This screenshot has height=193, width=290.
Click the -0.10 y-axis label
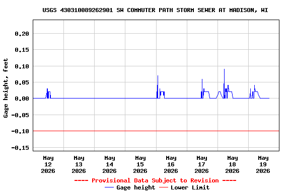coord(20,131)
